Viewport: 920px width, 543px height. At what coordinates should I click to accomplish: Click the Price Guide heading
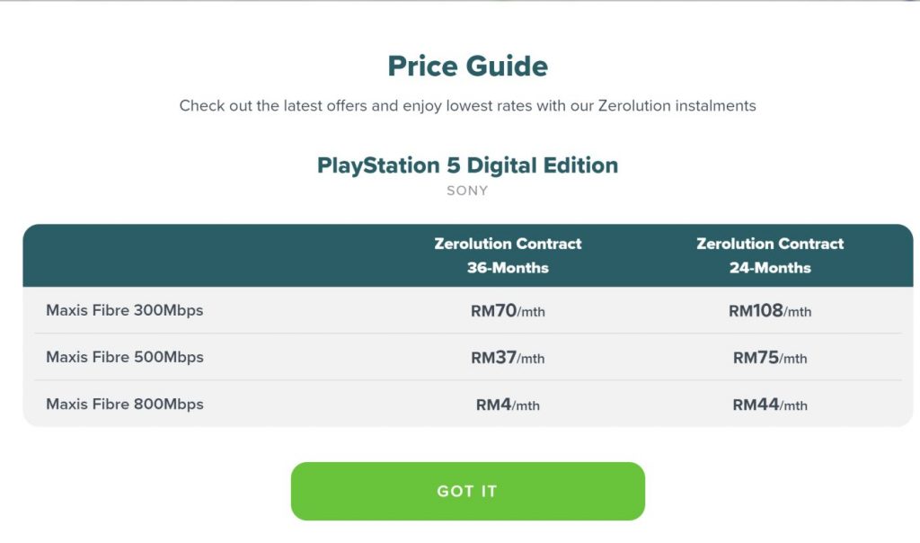(467, 66)
